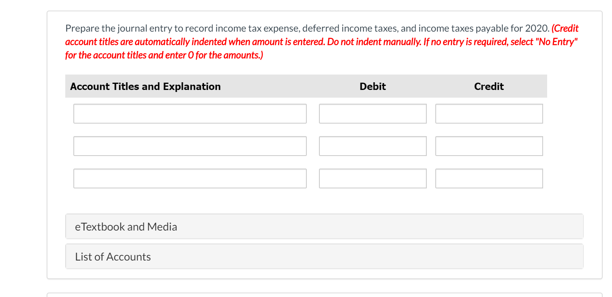The height and width of the screenshot is (297, 612).
Task: Open the second row account title dropdown
Action: point(190,146)
